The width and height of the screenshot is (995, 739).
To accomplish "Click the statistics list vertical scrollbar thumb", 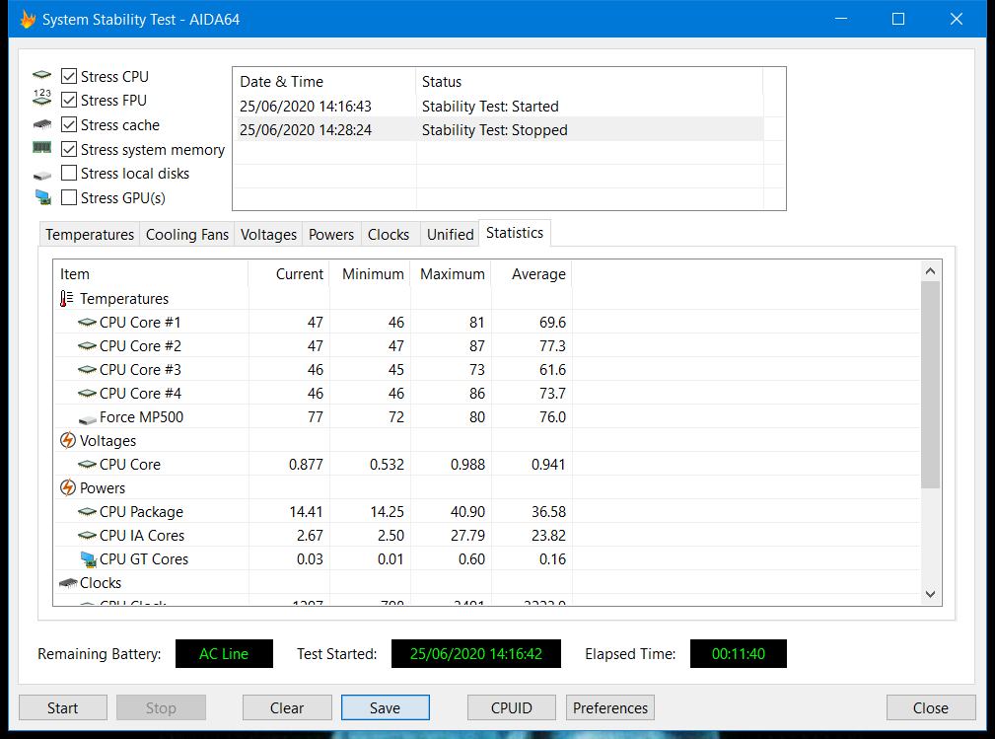I will tap(930, 385).
